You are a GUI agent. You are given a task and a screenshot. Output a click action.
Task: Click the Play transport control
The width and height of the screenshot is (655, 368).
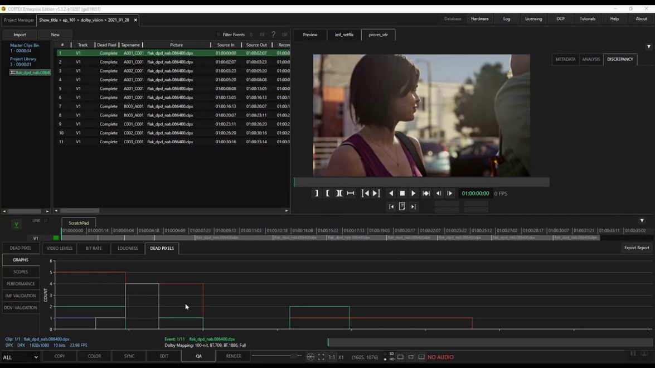point(414,193)
